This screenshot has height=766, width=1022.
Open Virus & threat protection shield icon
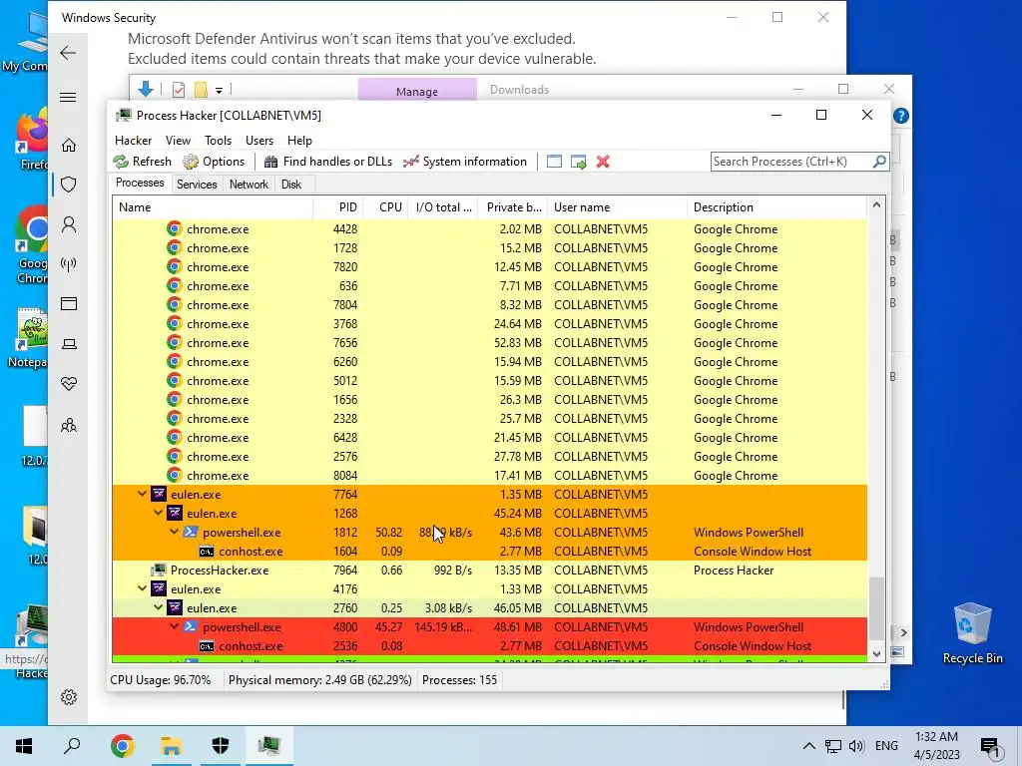tap(69, 185)
